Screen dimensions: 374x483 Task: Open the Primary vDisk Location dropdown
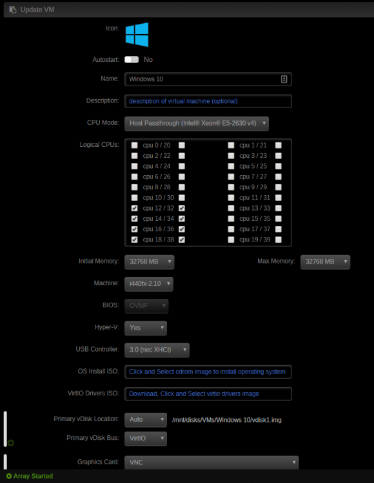pyautogui.click(x=146, y=420)
